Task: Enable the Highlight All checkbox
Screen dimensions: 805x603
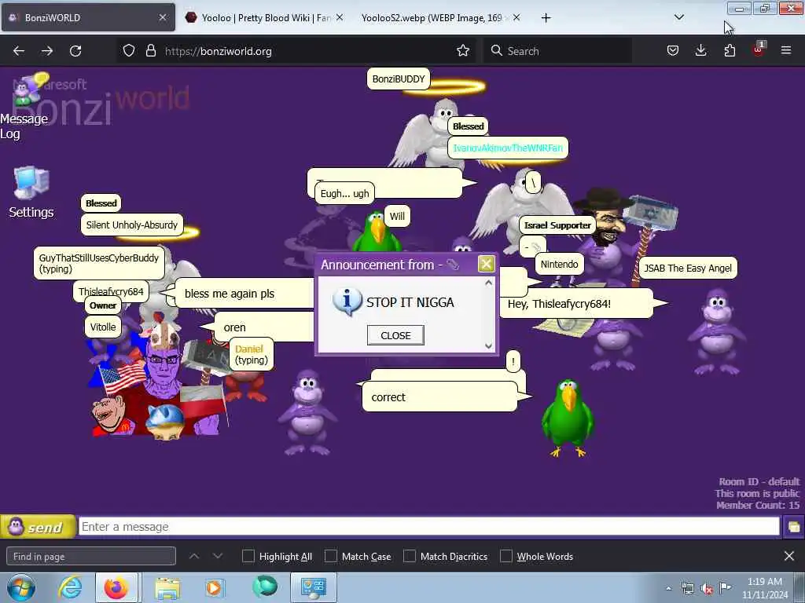Action: [248, 557]
